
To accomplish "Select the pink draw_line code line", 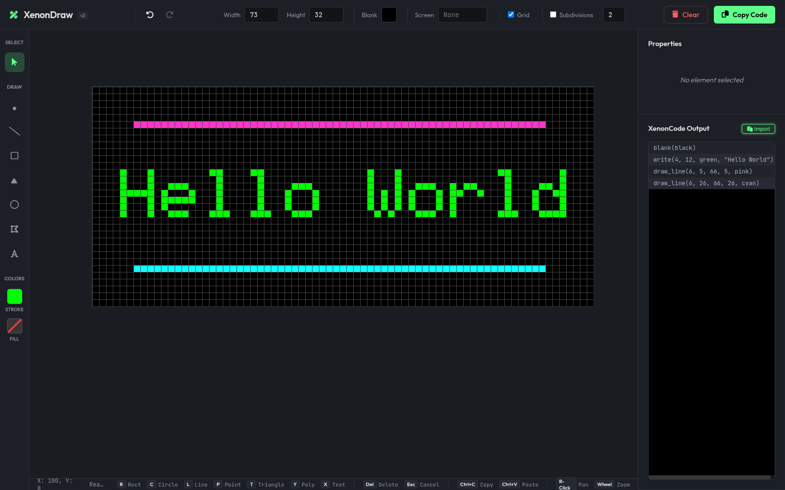I will click(711, 171).
